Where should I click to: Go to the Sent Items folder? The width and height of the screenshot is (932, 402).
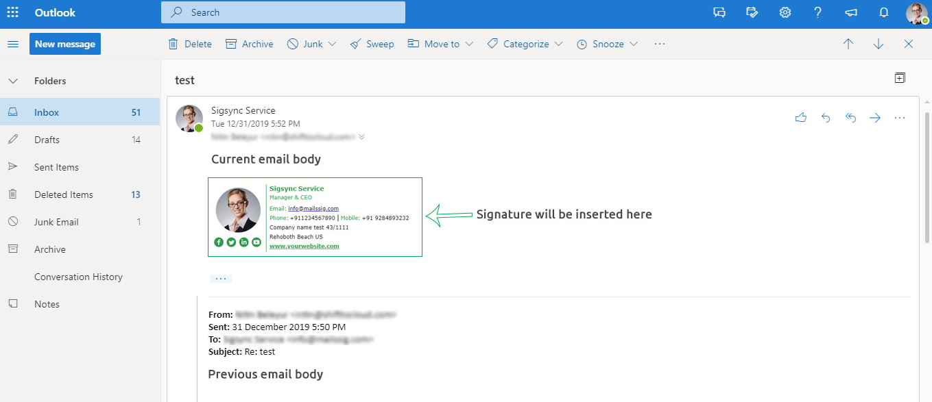pyautogui.click(x=56, y=167)
